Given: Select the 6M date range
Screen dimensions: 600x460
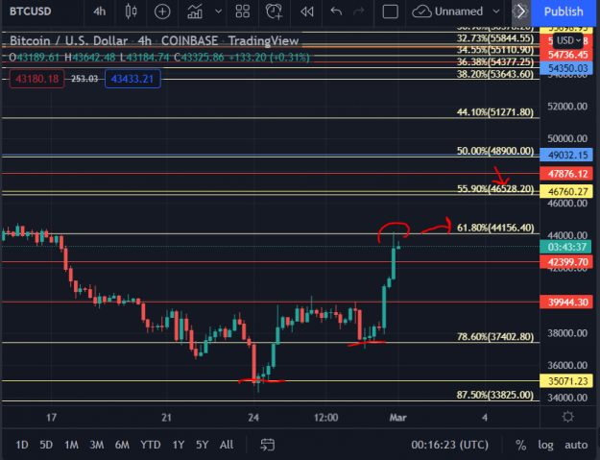Looking at the screenshot, I should click(122, 445).
